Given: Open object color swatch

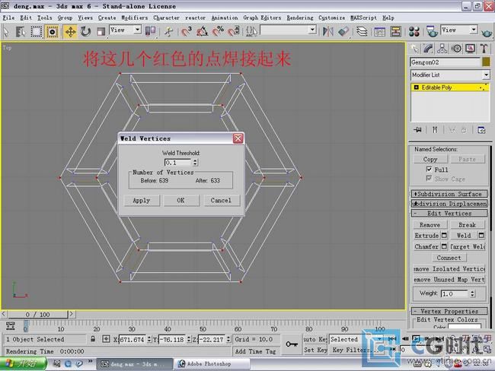Looking at the screenshot, I should pos(486,62).
